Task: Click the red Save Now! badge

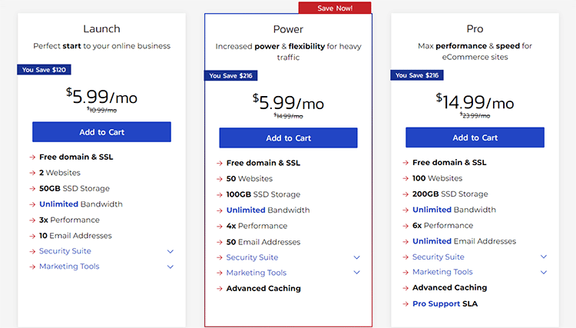Action: (x=335, y=8)
